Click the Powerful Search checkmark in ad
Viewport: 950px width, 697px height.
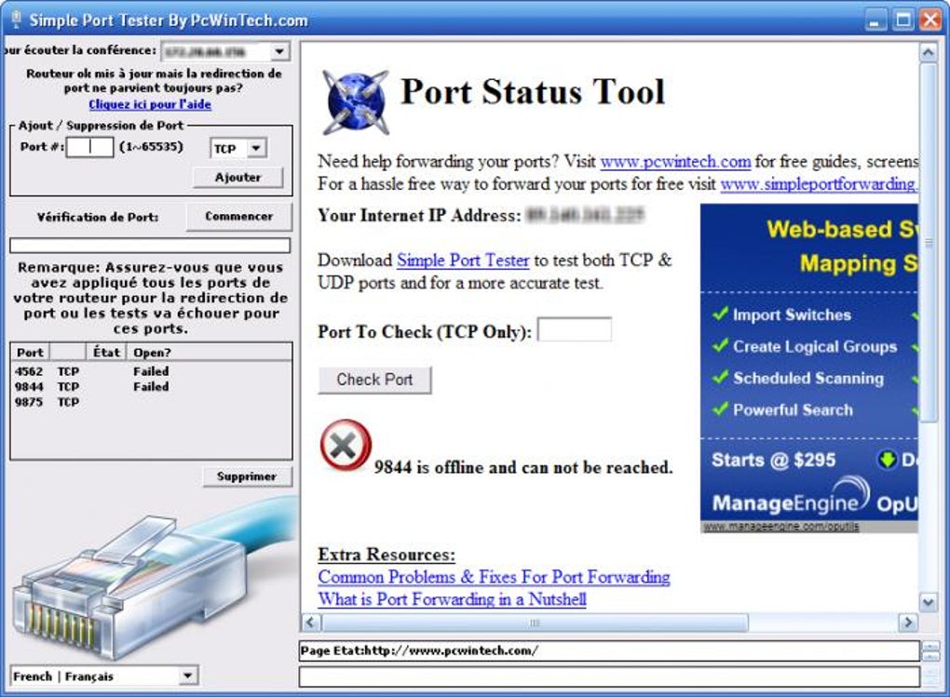(720, 409)
